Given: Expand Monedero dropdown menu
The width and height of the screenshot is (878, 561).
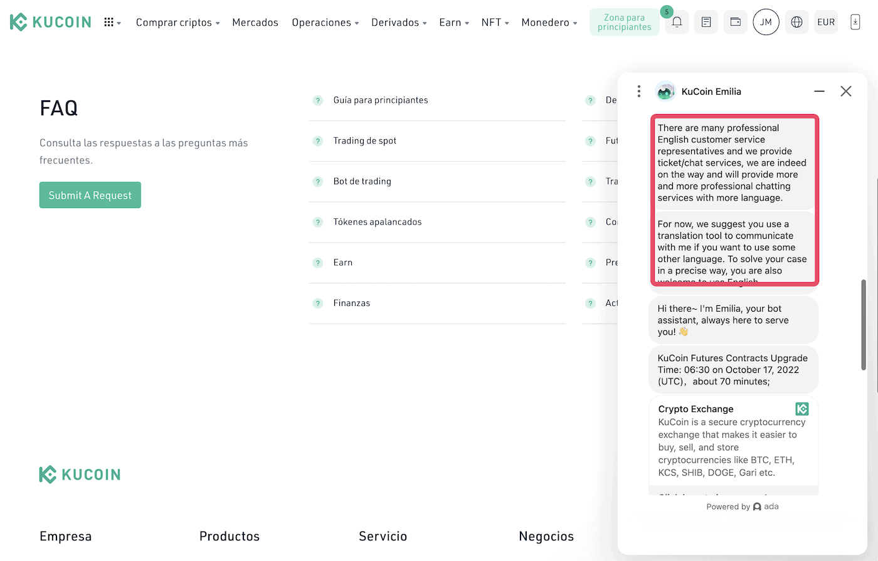Looking at the screenshot, I should click(549, 23).
